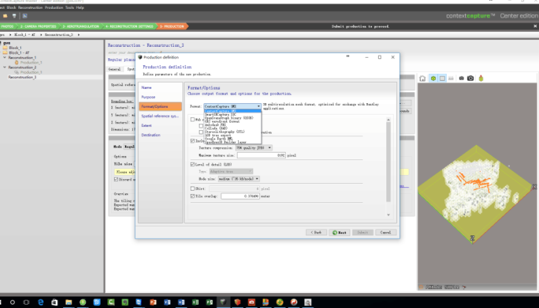Select OBJ wavefront format from list
Viewport: 539px width, 308px height.
click(x=222, y=121)
